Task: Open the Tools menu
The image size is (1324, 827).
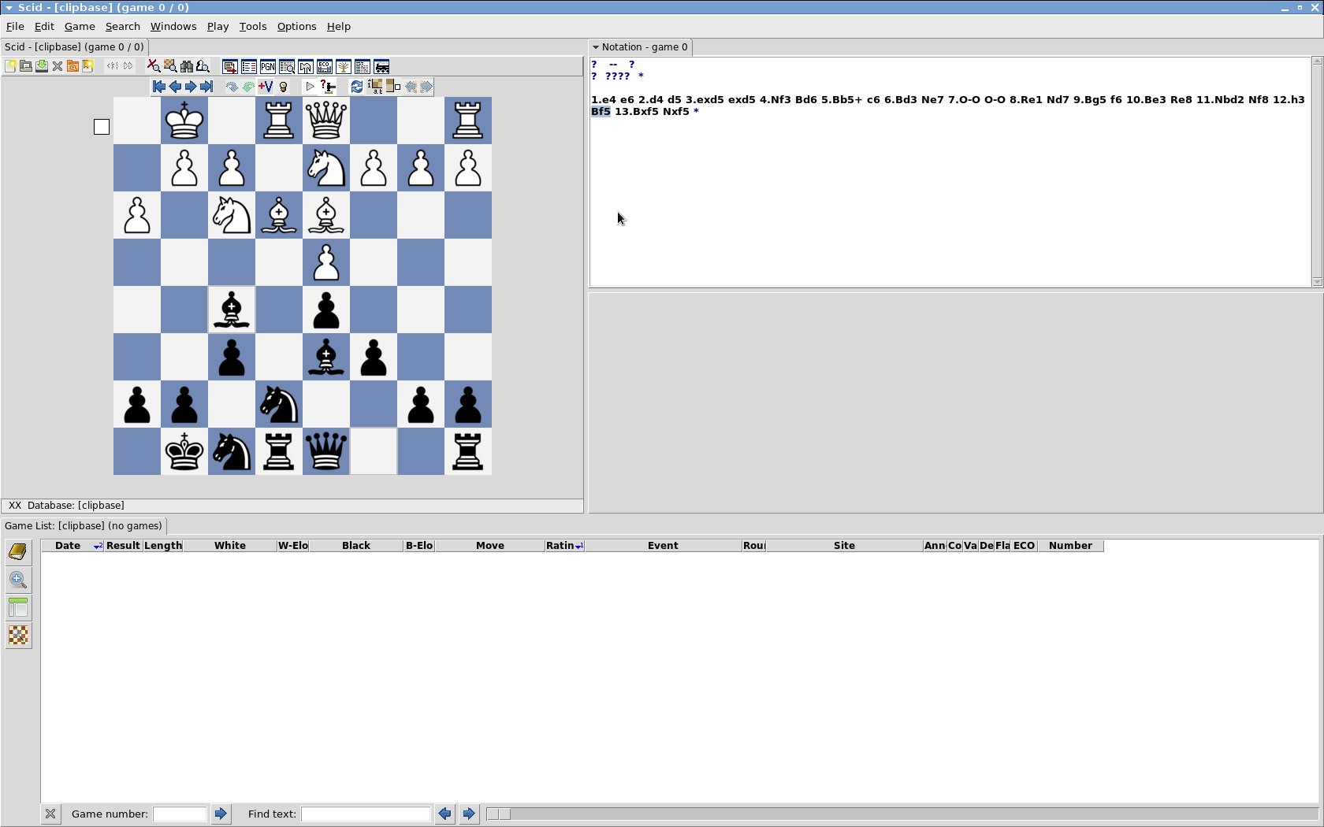Action: point(253,26)
